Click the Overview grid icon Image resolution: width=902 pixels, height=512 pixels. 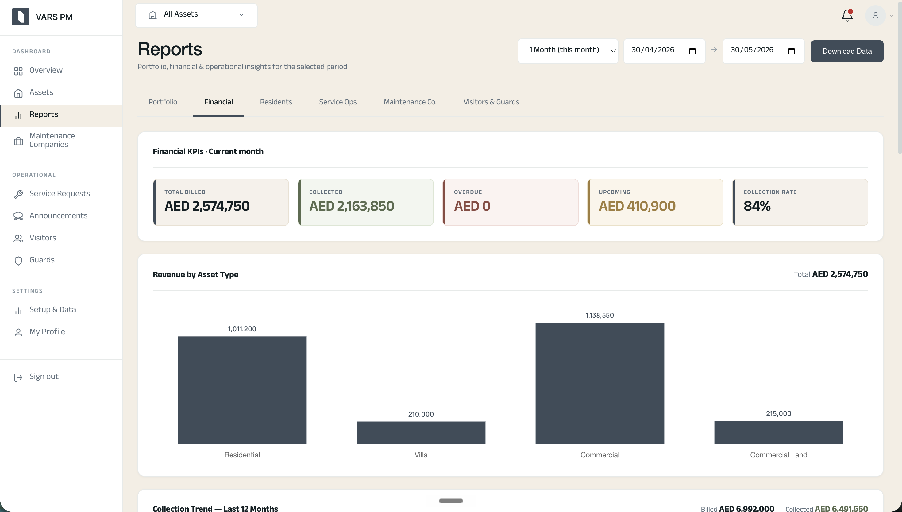pos(18,71)
